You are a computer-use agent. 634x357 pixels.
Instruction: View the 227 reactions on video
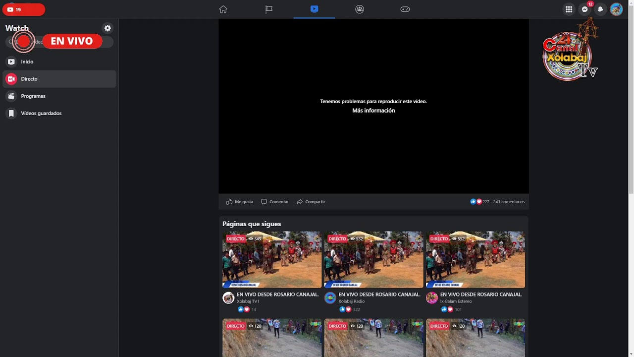(x=479, y=202)
